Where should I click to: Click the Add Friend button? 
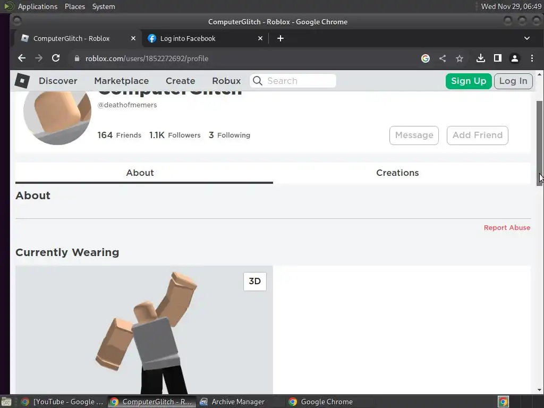[478, 135]
